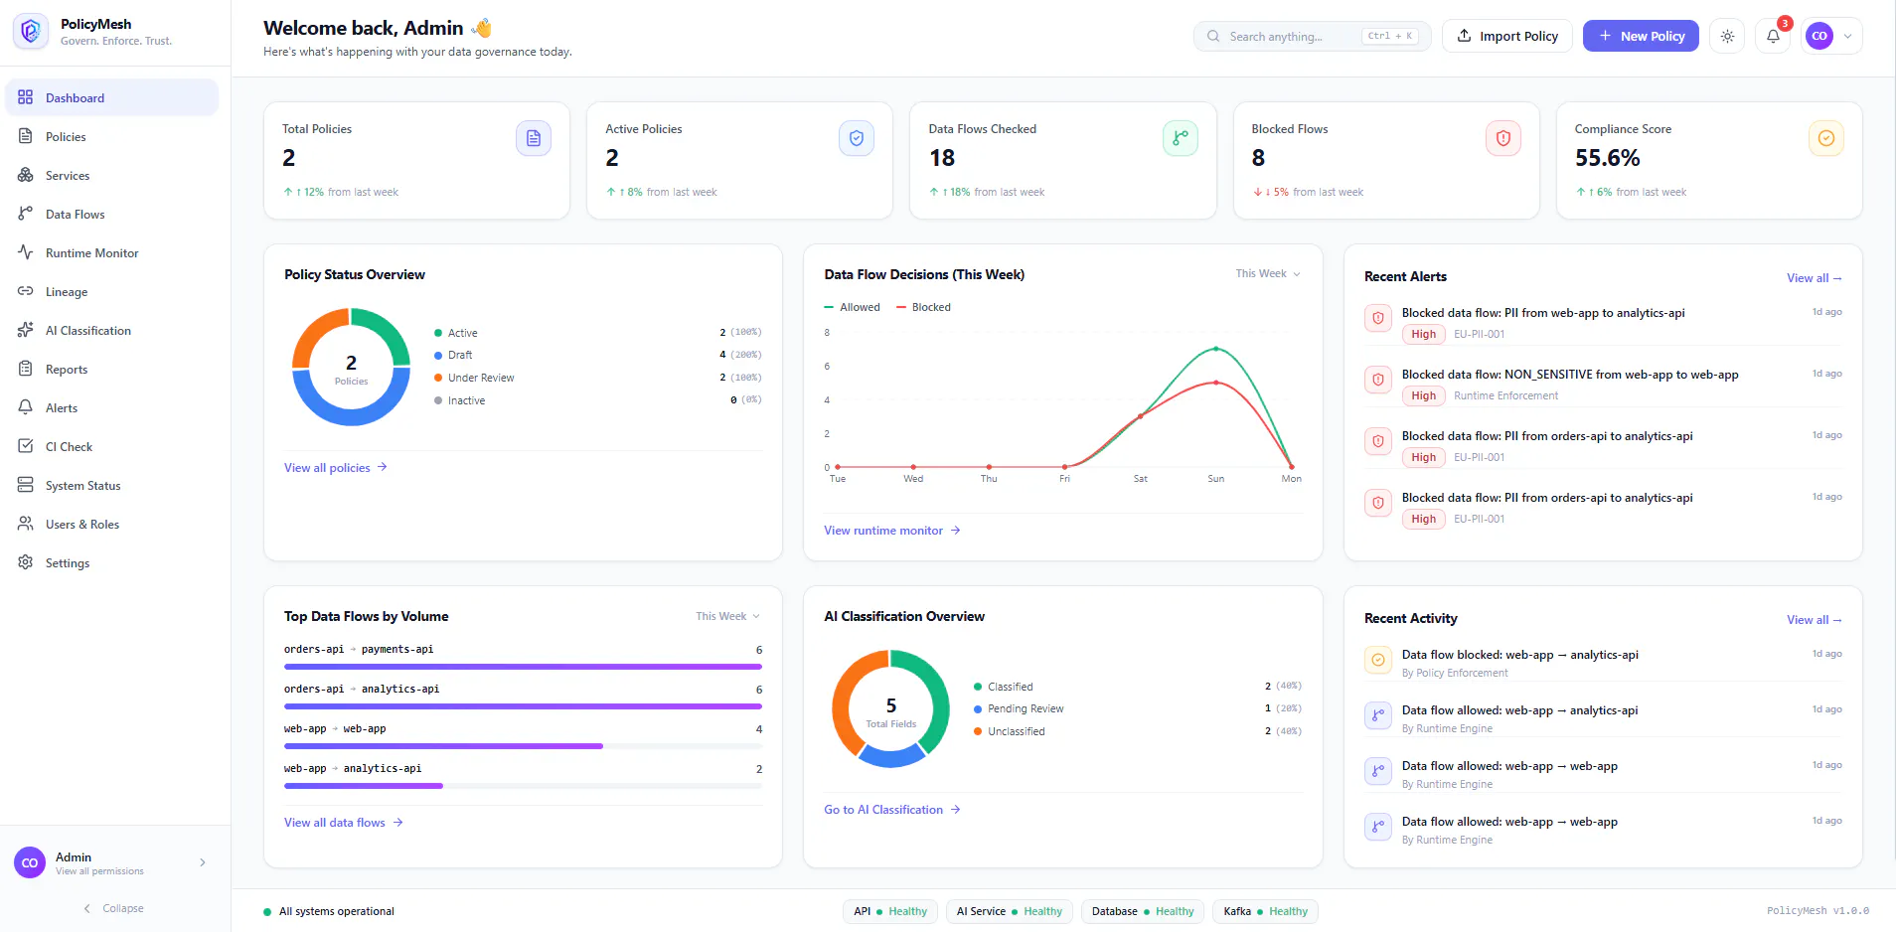Follow Go to AI Classification link
Viewport: 1896px width, 932px height.
pos(891,810)
